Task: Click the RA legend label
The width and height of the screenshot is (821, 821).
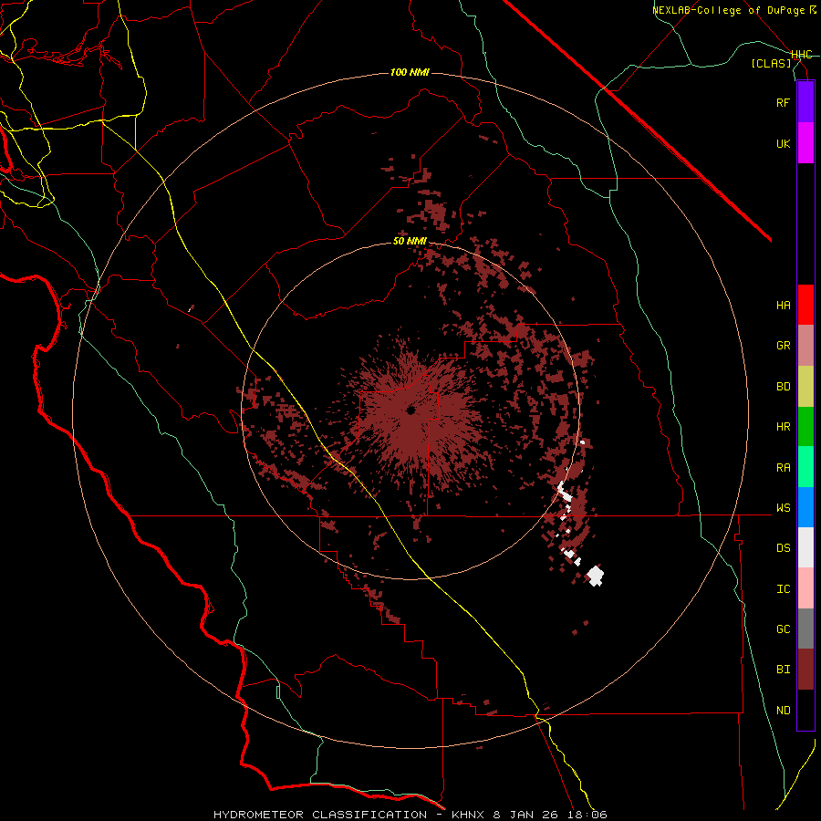Action: [x=783, y=468]
